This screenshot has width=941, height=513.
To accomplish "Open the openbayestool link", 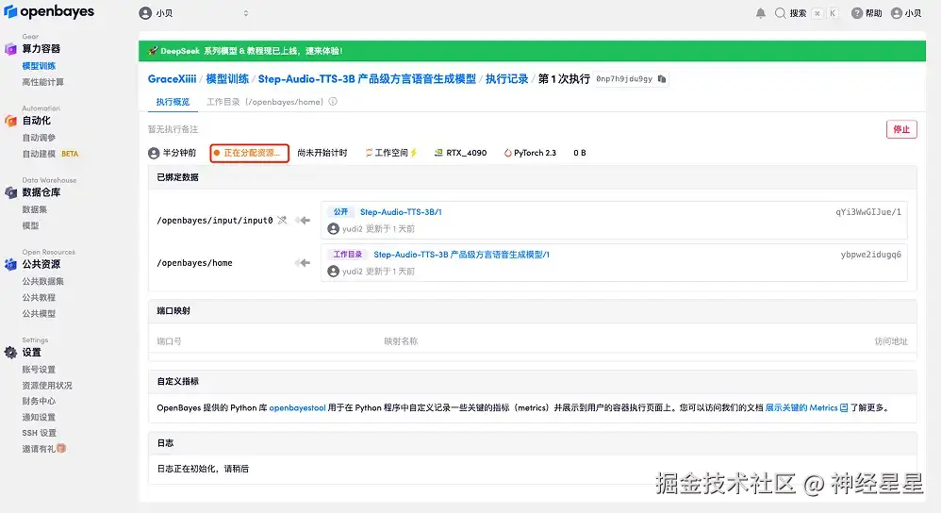I will (297, 407).
